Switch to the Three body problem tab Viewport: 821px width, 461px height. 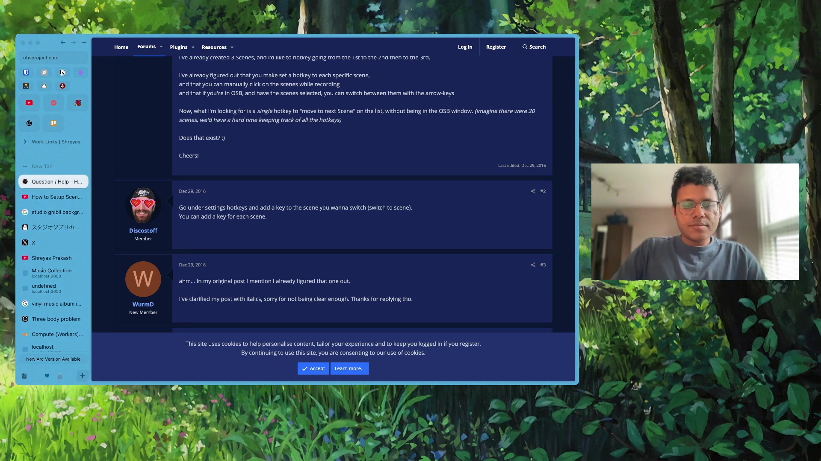(53, 319)
